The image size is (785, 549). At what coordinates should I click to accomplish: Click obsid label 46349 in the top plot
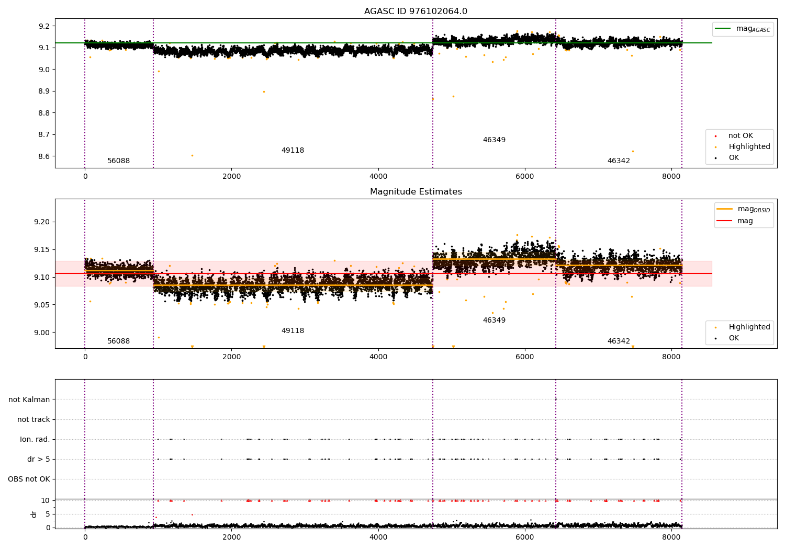494,140
